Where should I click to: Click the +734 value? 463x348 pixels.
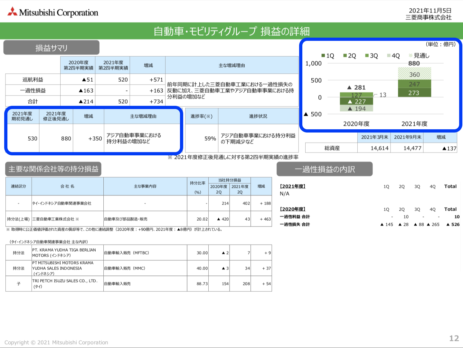(x=156, y=102)
